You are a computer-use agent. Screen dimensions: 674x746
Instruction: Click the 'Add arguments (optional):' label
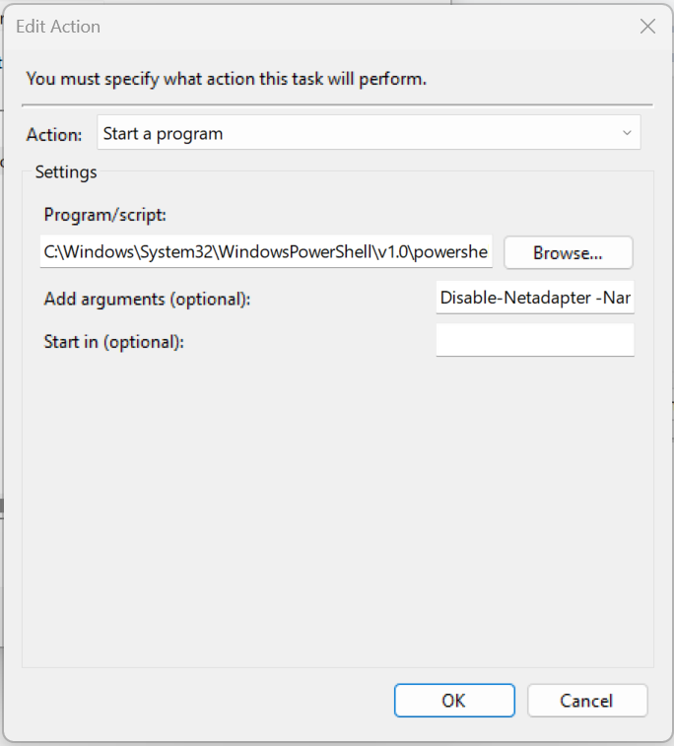tap(147, 300)
